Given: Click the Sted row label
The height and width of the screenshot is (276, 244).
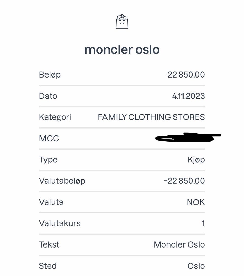Looking at the screenshot, I should pos(48,266).
